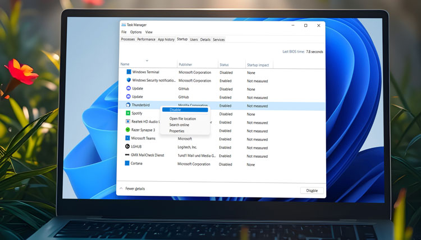421x240 pixels.
Task: Click the 'Mozilla Corporation' publisher cell
Action: (x=193, y=105)
